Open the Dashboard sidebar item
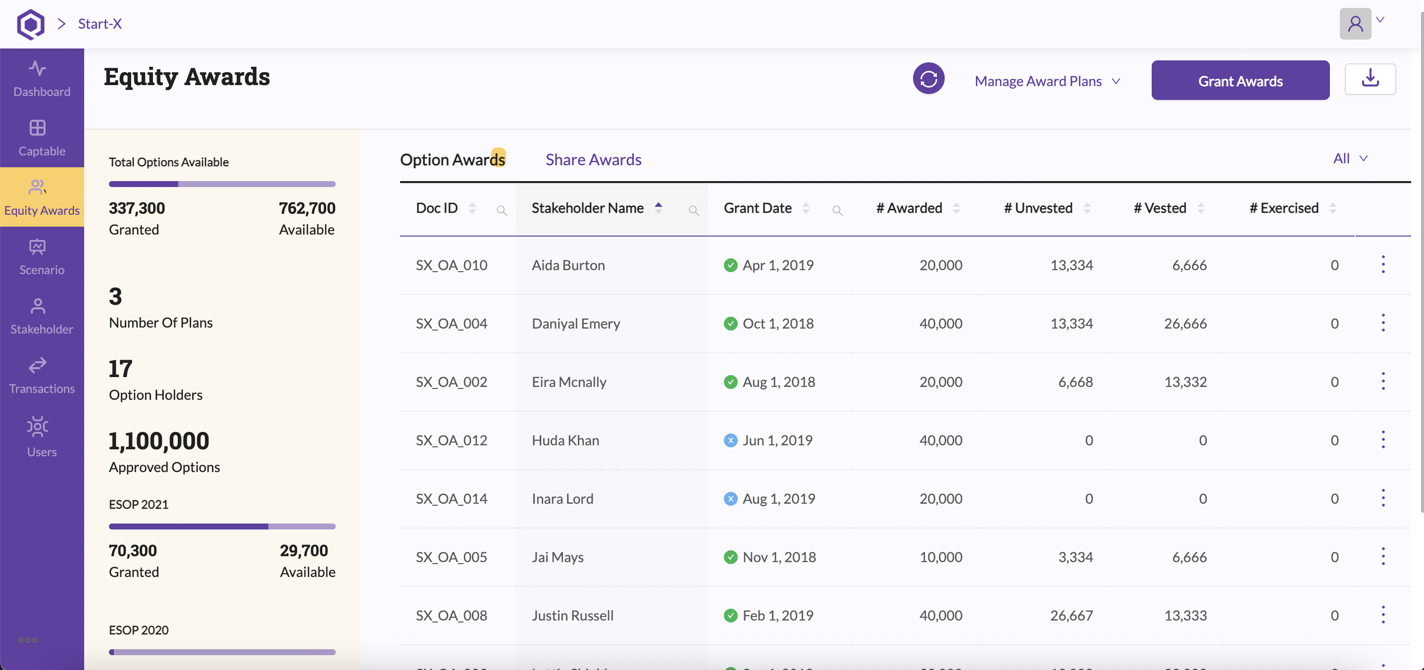The height and width of the screenshot is (670, 1424). click(42, 79)
